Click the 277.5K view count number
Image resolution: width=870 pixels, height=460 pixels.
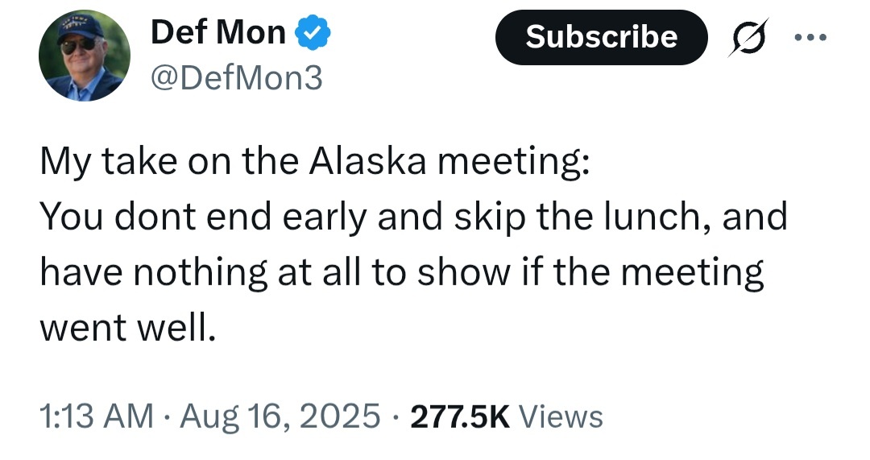click(x=460, y=416)
